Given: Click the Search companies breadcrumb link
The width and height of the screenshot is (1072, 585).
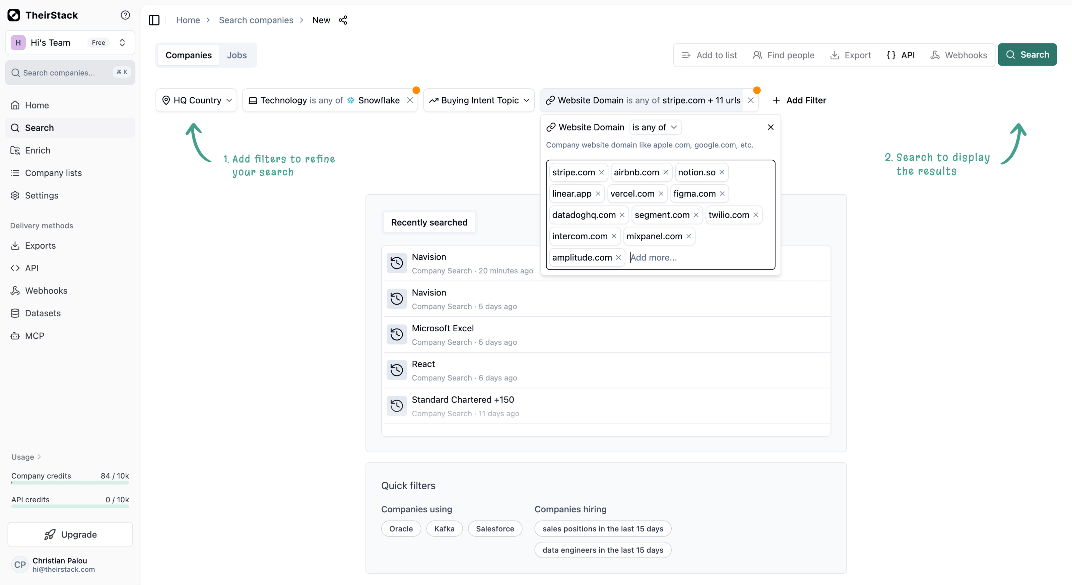Looking at the screenshot, I should click(x=256, y=20).
